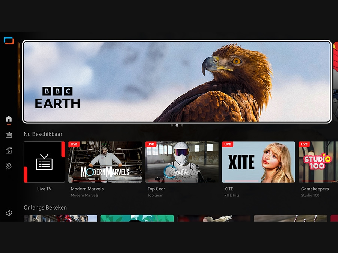Select the middle carousel page dot
The image size is (338, 253).
point(177,125)
